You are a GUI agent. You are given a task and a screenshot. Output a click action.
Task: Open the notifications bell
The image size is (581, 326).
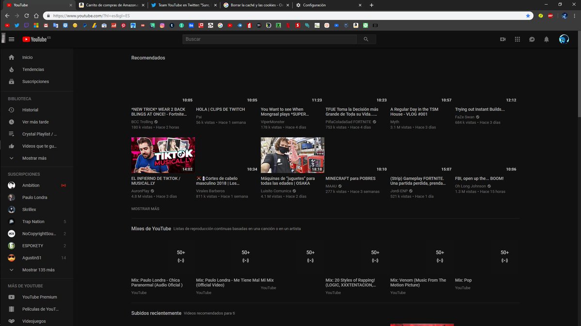(546, 39)
